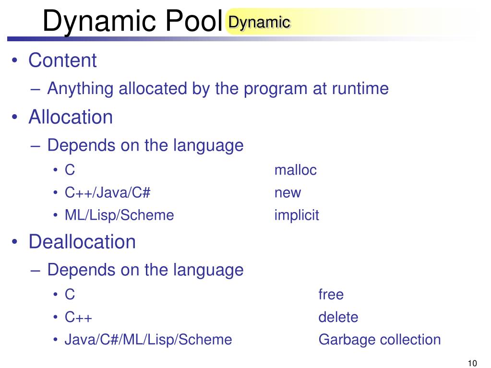The height and width of the screenshot is (368, 491).
Task: Click the word 'new'
Action: click(287, 193)
